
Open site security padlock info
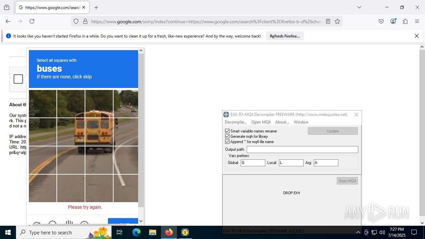click(85, 21)
